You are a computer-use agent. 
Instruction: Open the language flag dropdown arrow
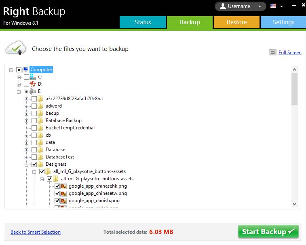tap(281, 6)
